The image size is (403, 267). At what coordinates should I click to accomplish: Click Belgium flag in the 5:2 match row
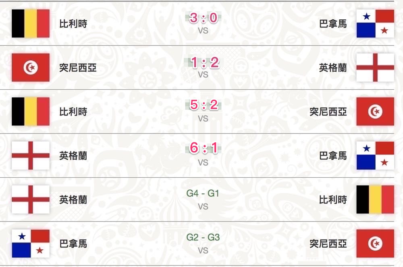point(31,111)
